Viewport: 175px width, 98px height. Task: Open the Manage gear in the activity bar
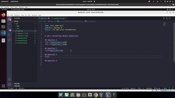pos(10,84)
